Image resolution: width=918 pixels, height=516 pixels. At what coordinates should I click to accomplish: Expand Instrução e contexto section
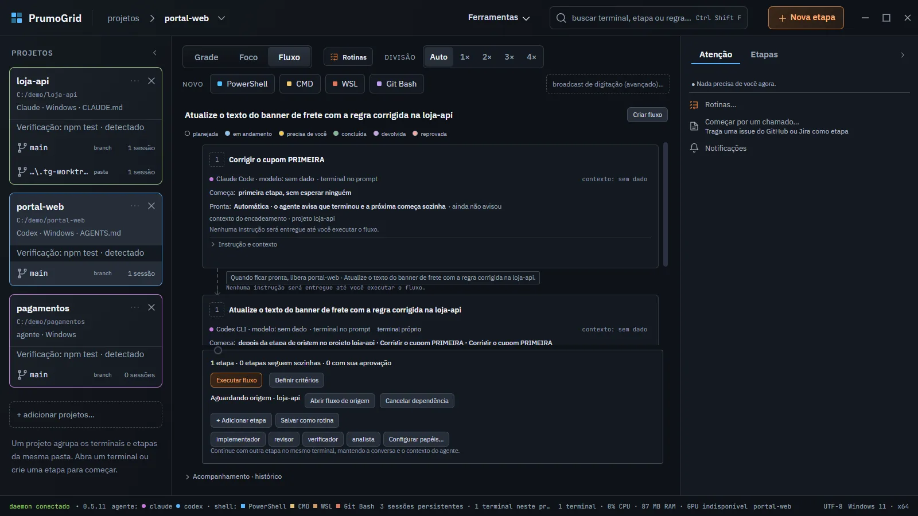pyautogui.click(x=244, y=244)
